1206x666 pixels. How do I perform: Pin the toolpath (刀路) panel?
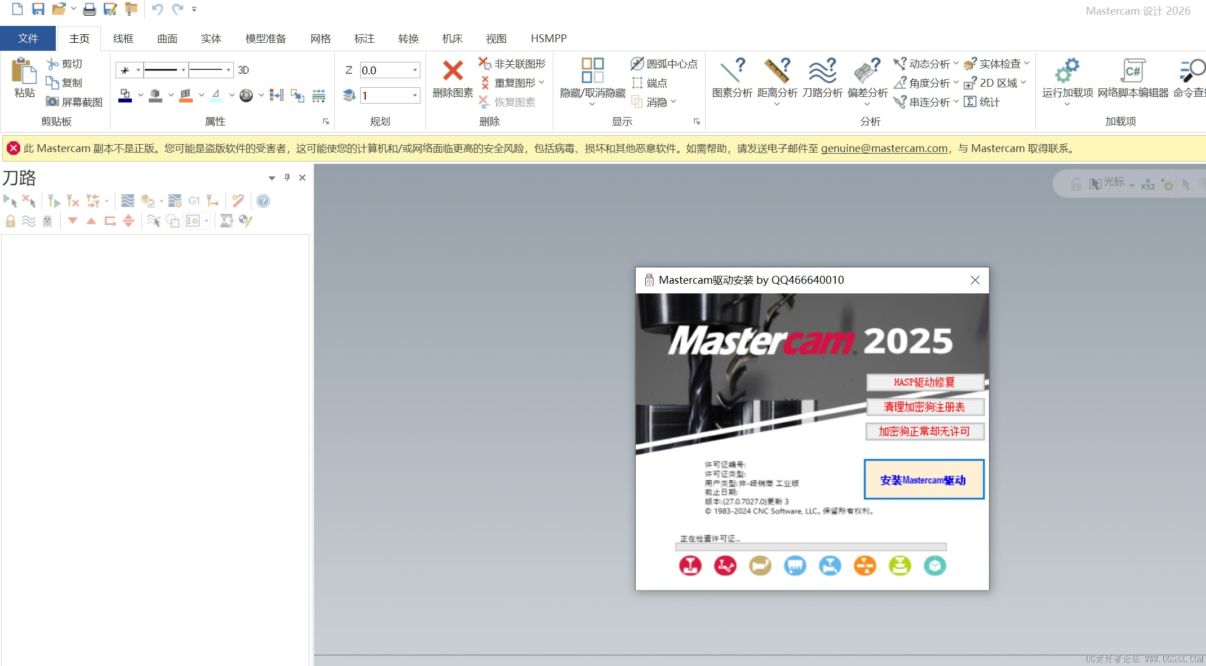pos(287,177)
